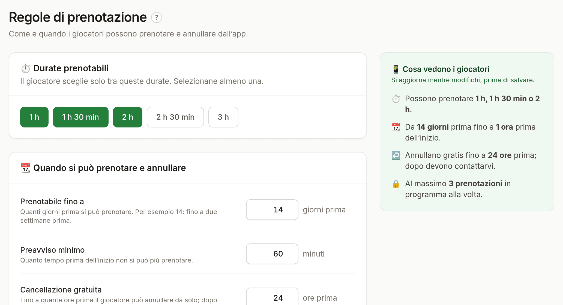The height and width of the screenshot is (305, 563).
Task: Click 'Quanto tempo prima dell'inizio non si può' description
Action: (106, 260)
